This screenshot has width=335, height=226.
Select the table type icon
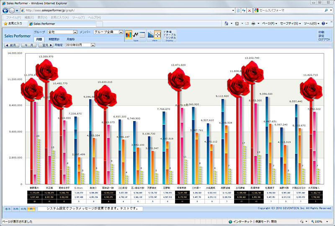(x=142, y=35)
